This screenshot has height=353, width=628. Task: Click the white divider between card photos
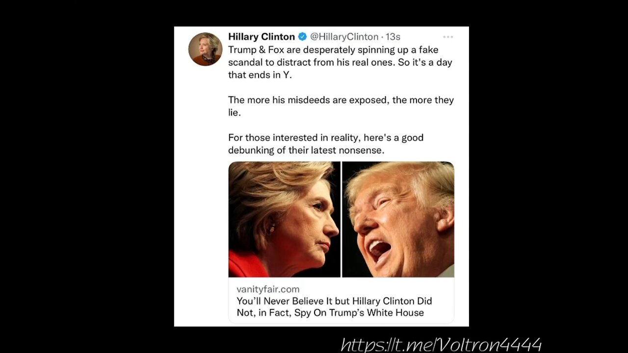341,219
